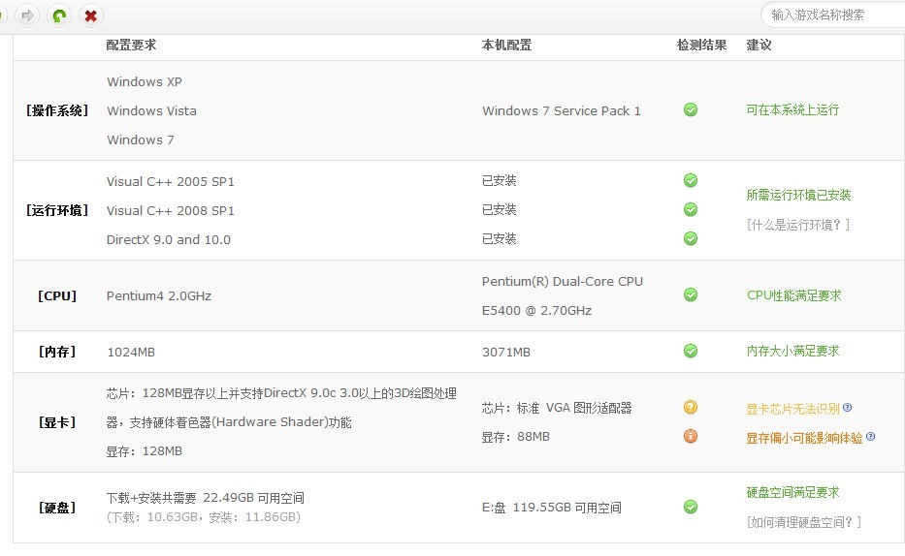Click the Pentium4 2.0GHz requirement text
905x556 pixels.
pyautogui.click(x=159, y=296)
